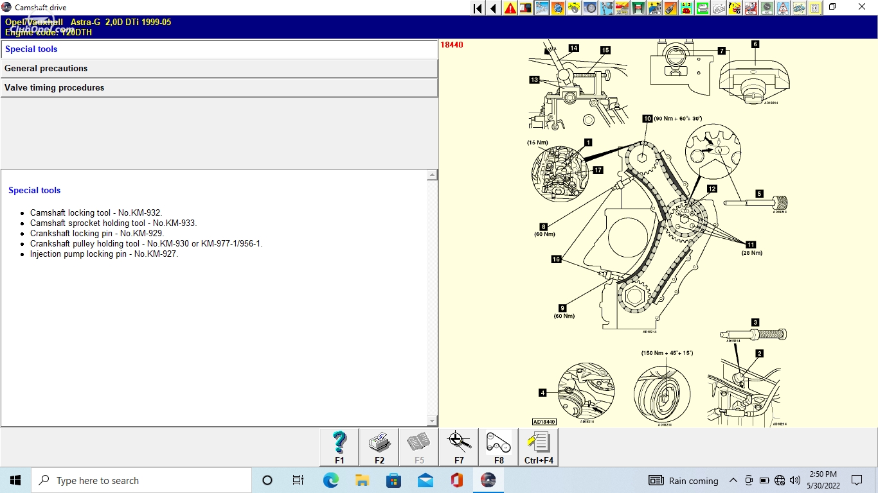Open the General precautions section

[x=219, y=69]
